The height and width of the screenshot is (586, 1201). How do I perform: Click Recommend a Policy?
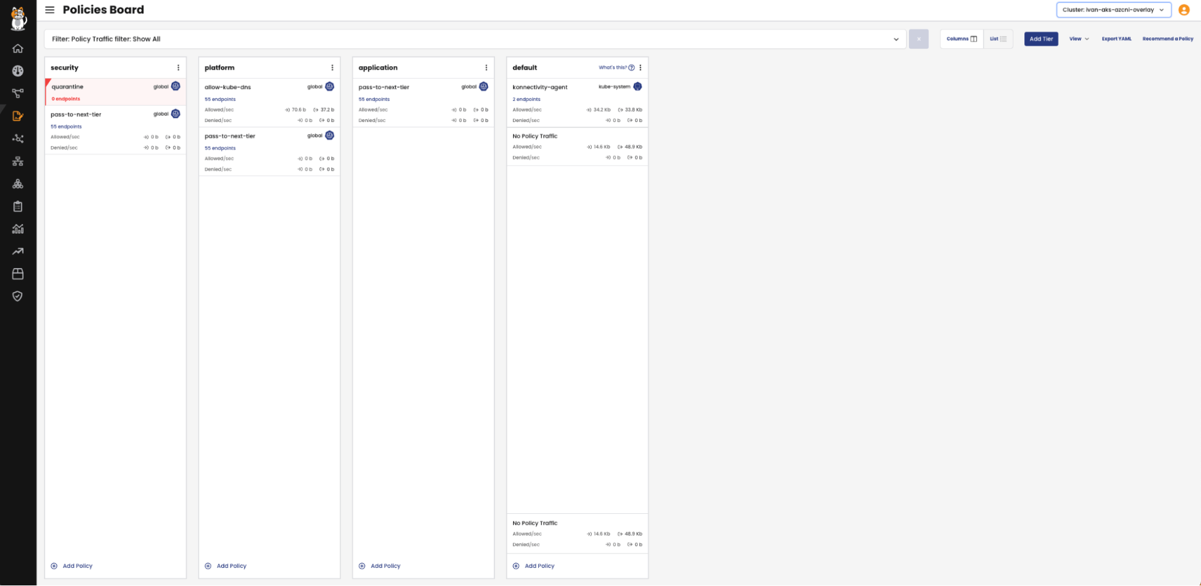(x=1168, y=39)
